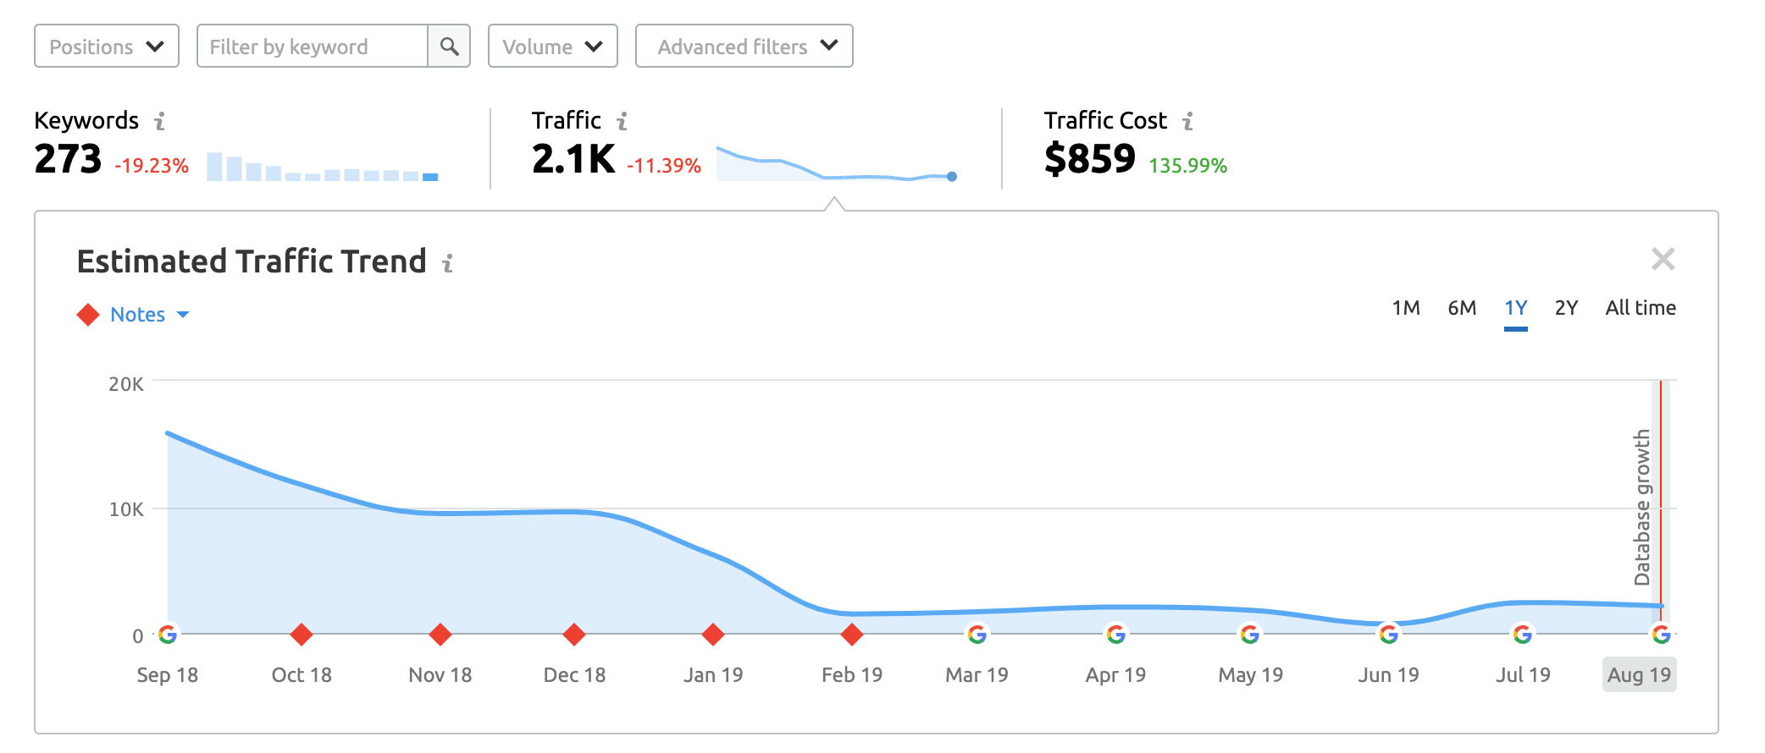Open Advanced filters dropdown
This screenshot has width=1765, height=753.
pyautogui.click(x=744, y=47)
